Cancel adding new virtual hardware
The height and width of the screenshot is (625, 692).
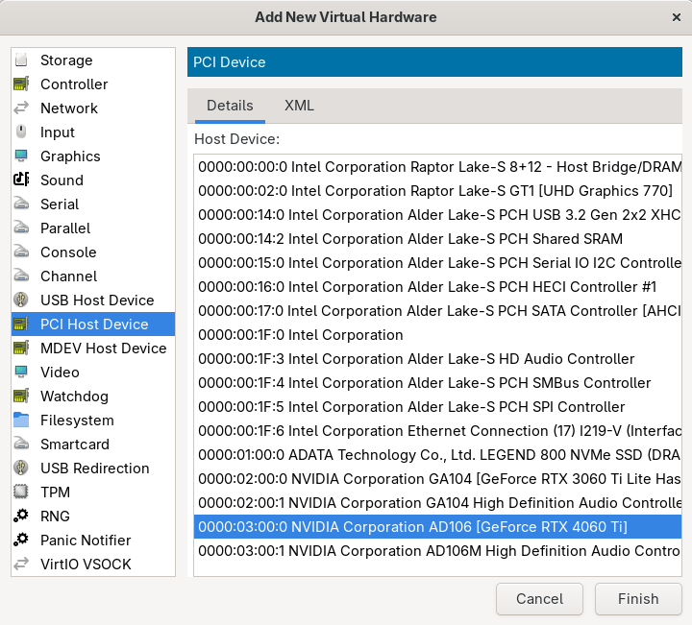point(539,599)
